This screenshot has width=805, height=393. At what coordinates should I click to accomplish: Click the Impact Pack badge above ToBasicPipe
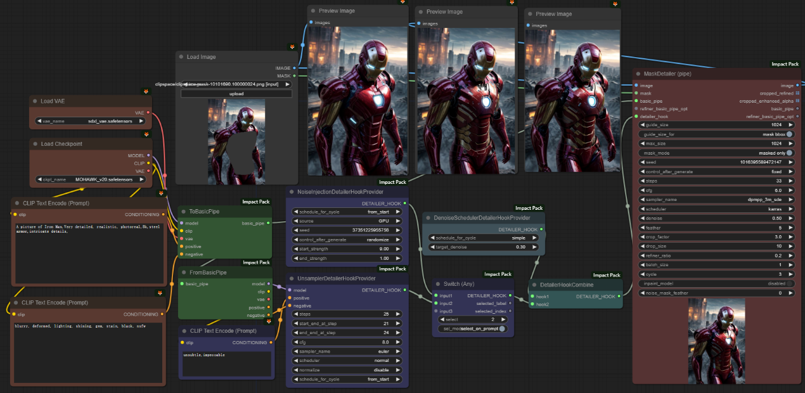(256, 202)
